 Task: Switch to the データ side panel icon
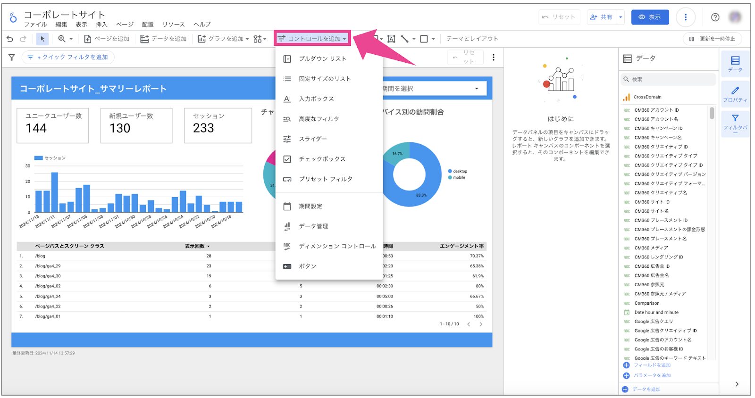coord(735,64)
